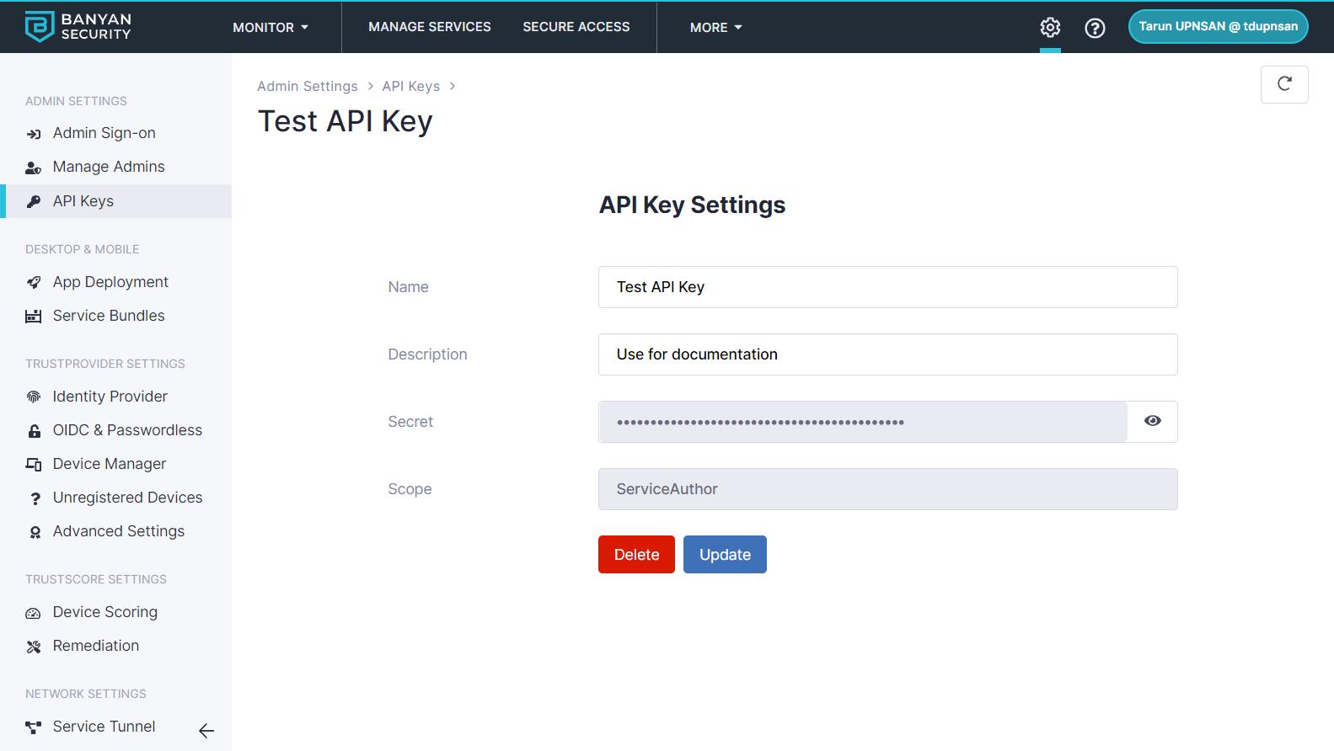Open the Tarun UPNSAN user menu
The image size is (1334, 751).
pos(1218,26)
